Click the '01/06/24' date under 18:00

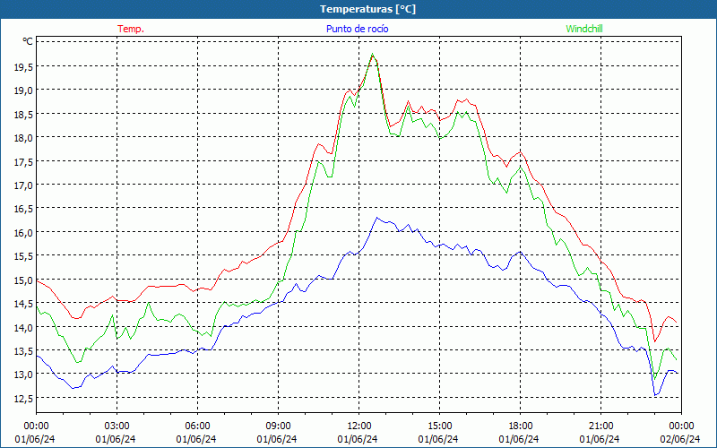[x=519, y=439]
